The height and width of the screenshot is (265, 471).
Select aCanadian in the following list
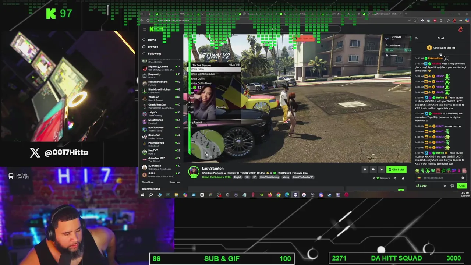pos(162,167)
